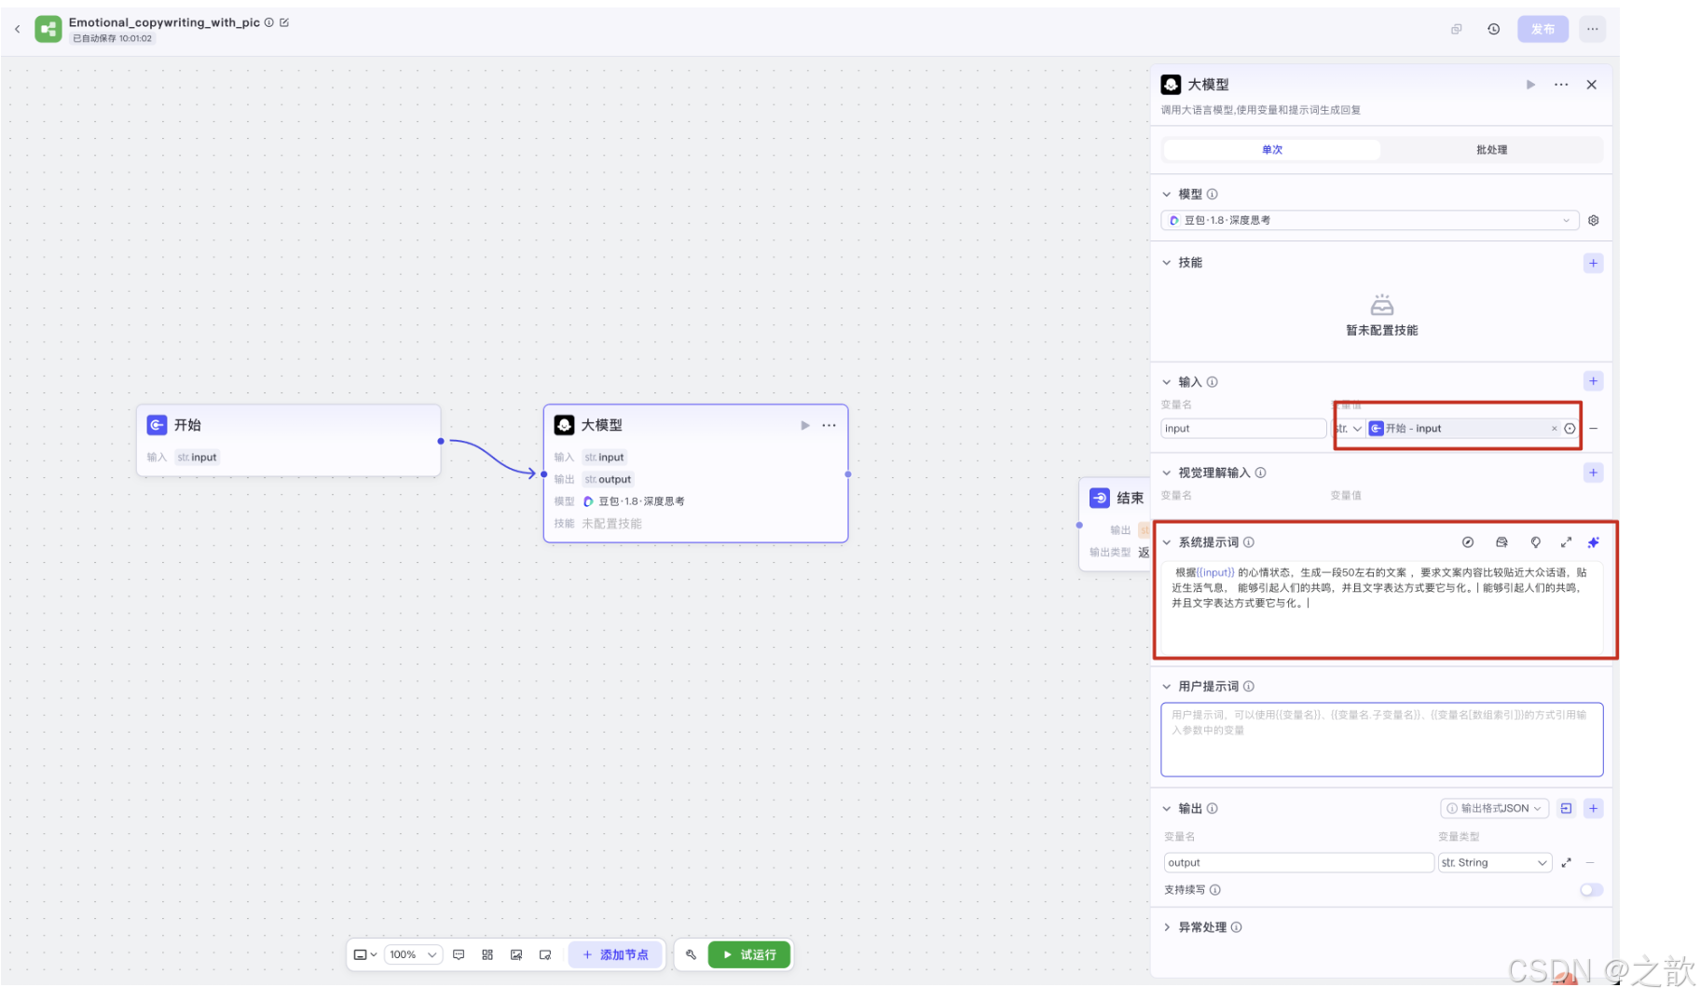Select the 开始 start node
The image size is (1700, 1001).
[x=288, y=440]
